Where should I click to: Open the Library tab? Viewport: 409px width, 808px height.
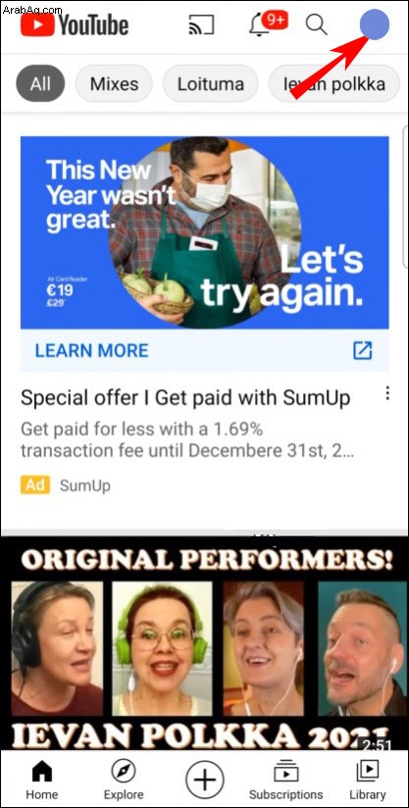pos(367,780)
